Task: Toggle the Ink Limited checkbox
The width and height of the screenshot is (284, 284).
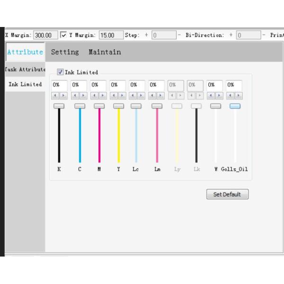Action: pos(60,72)
